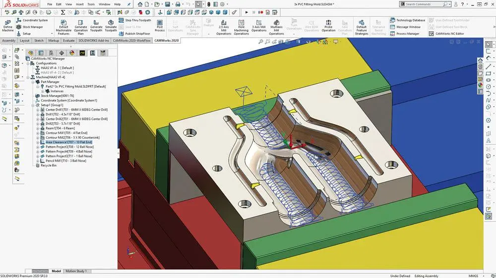Click the CAMWorks NC Manager root

(48, 58)
